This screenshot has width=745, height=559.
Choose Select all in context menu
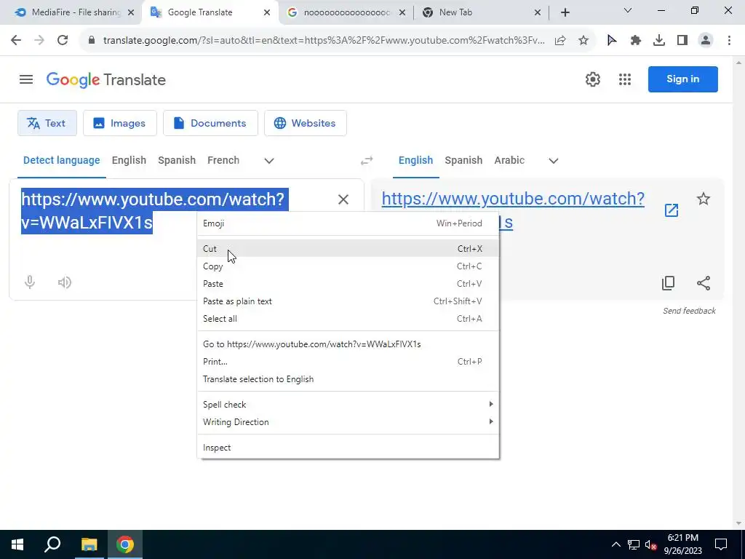click(348, 319)
